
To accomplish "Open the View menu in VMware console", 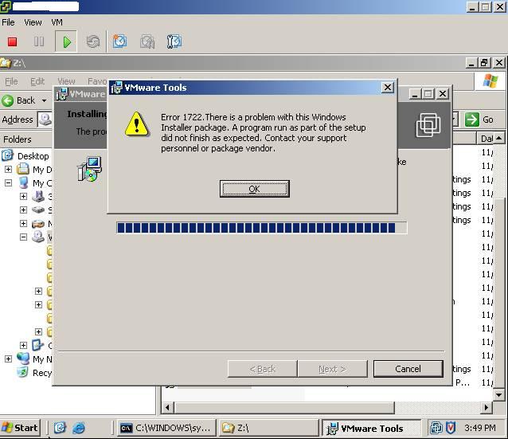I will point(33,22).
